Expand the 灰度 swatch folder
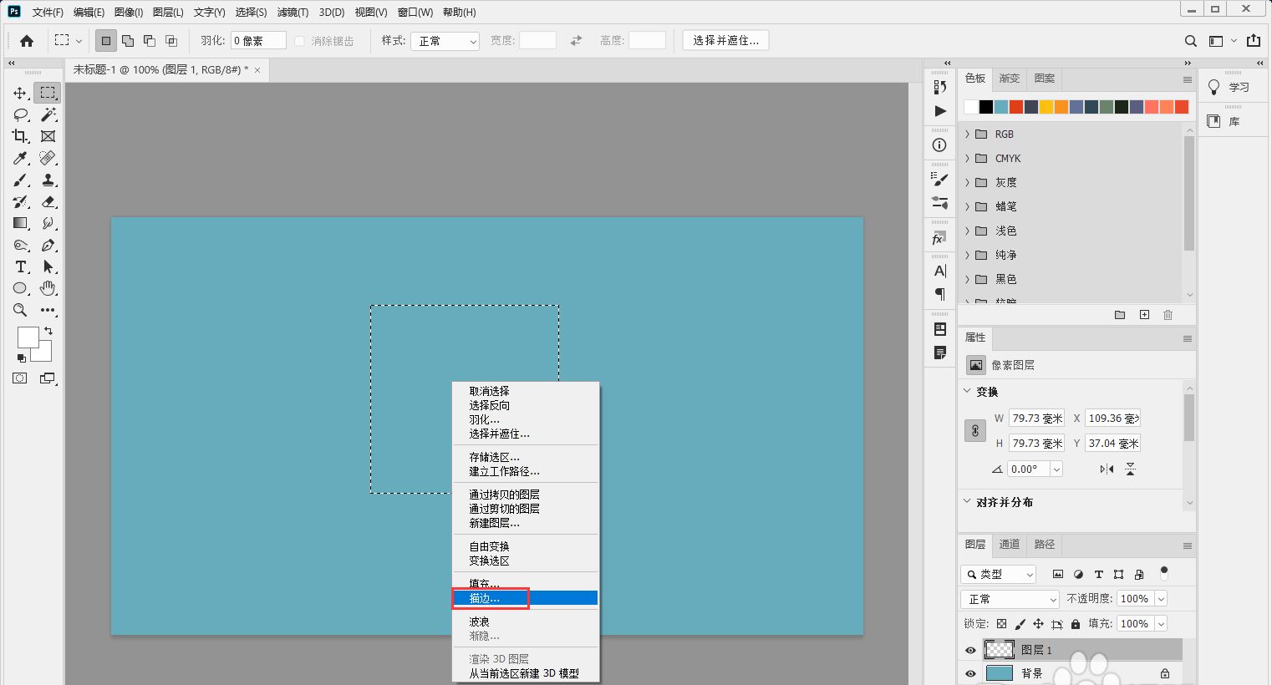Screen dimensions: 1272x685 (x=968, y=182)
